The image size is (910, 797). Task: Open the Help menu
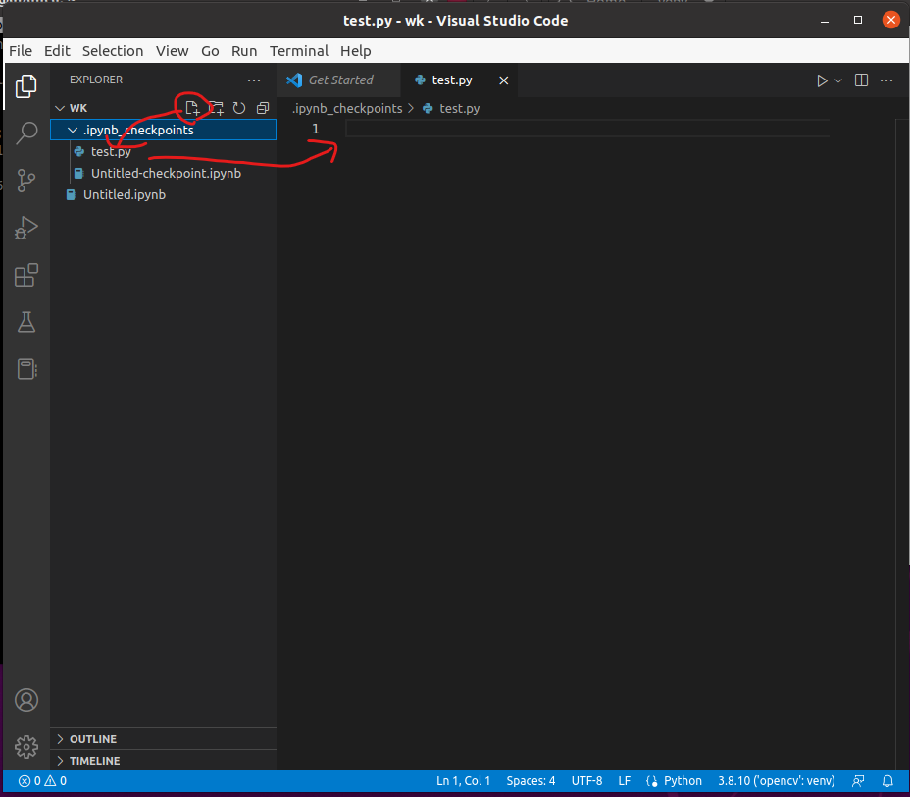[356, 51]
